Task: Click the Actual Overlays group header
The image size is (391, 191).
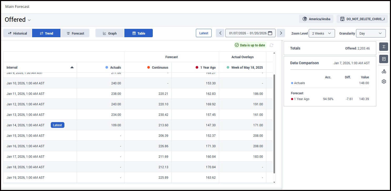Action: pos(242,57)
